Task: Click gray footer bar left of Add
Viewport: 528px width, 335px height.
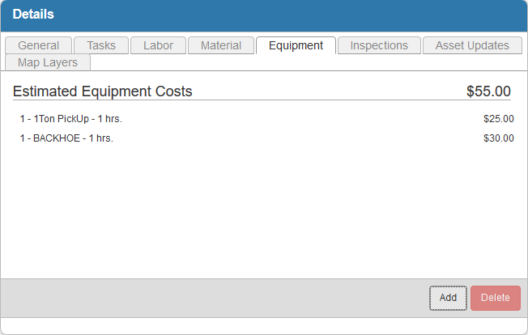Action: pos(211,298)
